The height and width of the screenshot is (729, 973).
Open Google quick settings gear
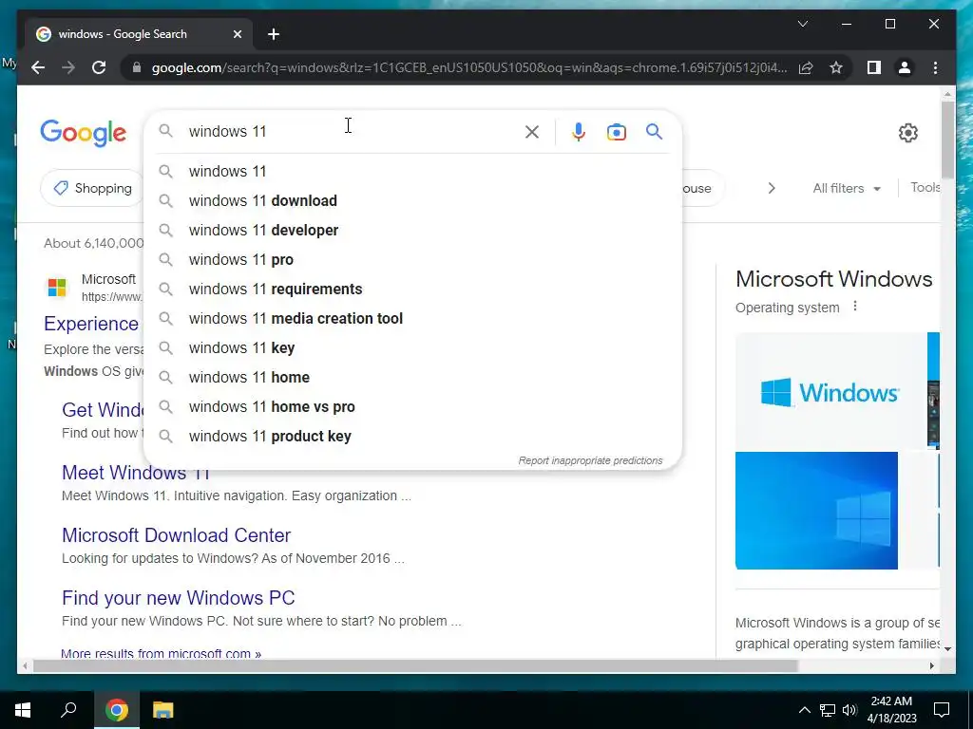(907, 133)
